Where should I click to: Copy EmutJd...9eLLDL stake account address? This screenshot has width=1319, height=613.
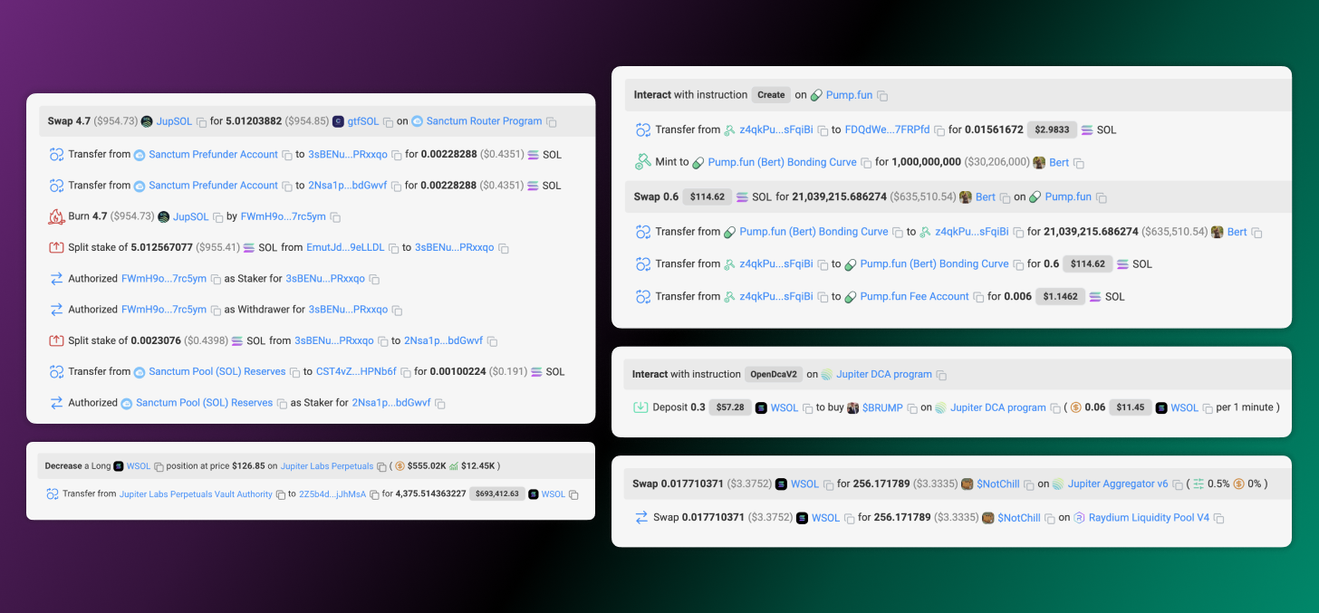click(395, 248)
